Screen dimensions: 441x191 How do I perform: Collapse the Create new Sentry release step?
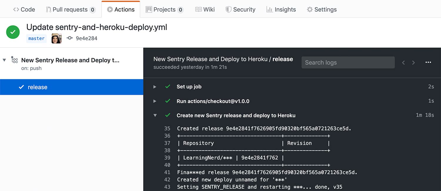(x=155, y=116)
